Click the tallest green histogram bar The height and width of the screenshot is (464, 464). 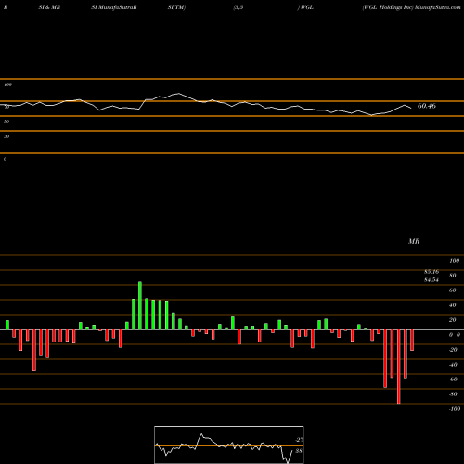(x=140, y=305)
